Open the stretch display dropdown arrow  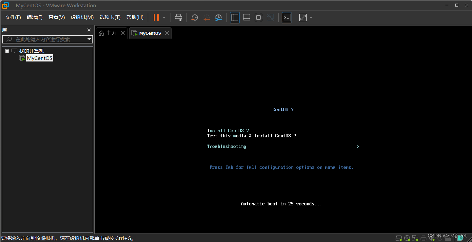click(x=311, y=18)
